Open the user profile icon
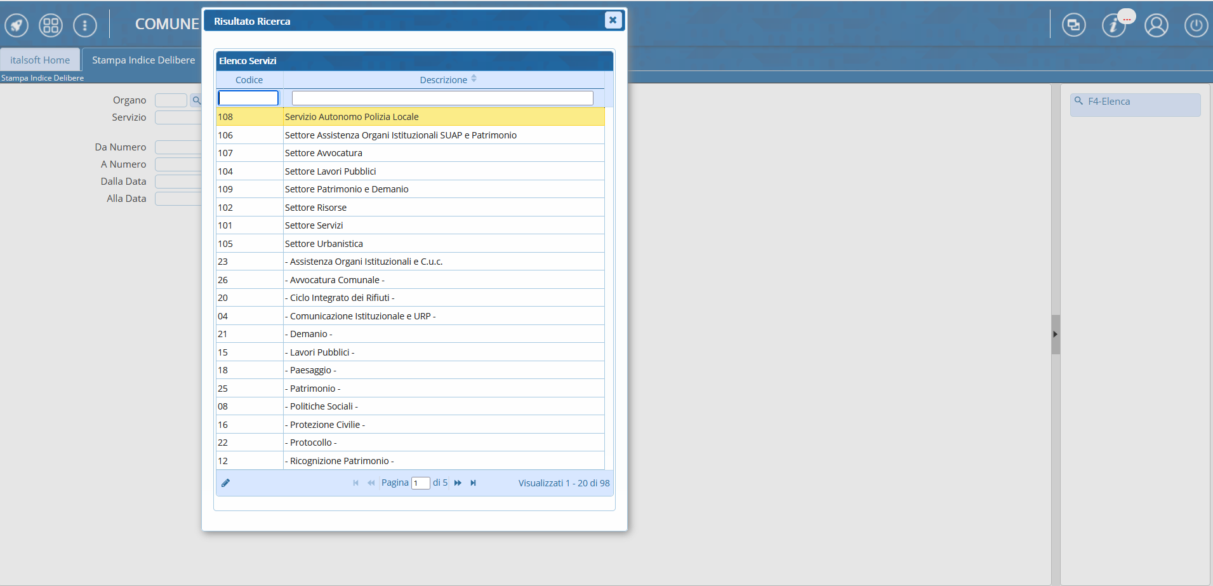This screenshot has width=1213, height=586. tap(1156, 26)
